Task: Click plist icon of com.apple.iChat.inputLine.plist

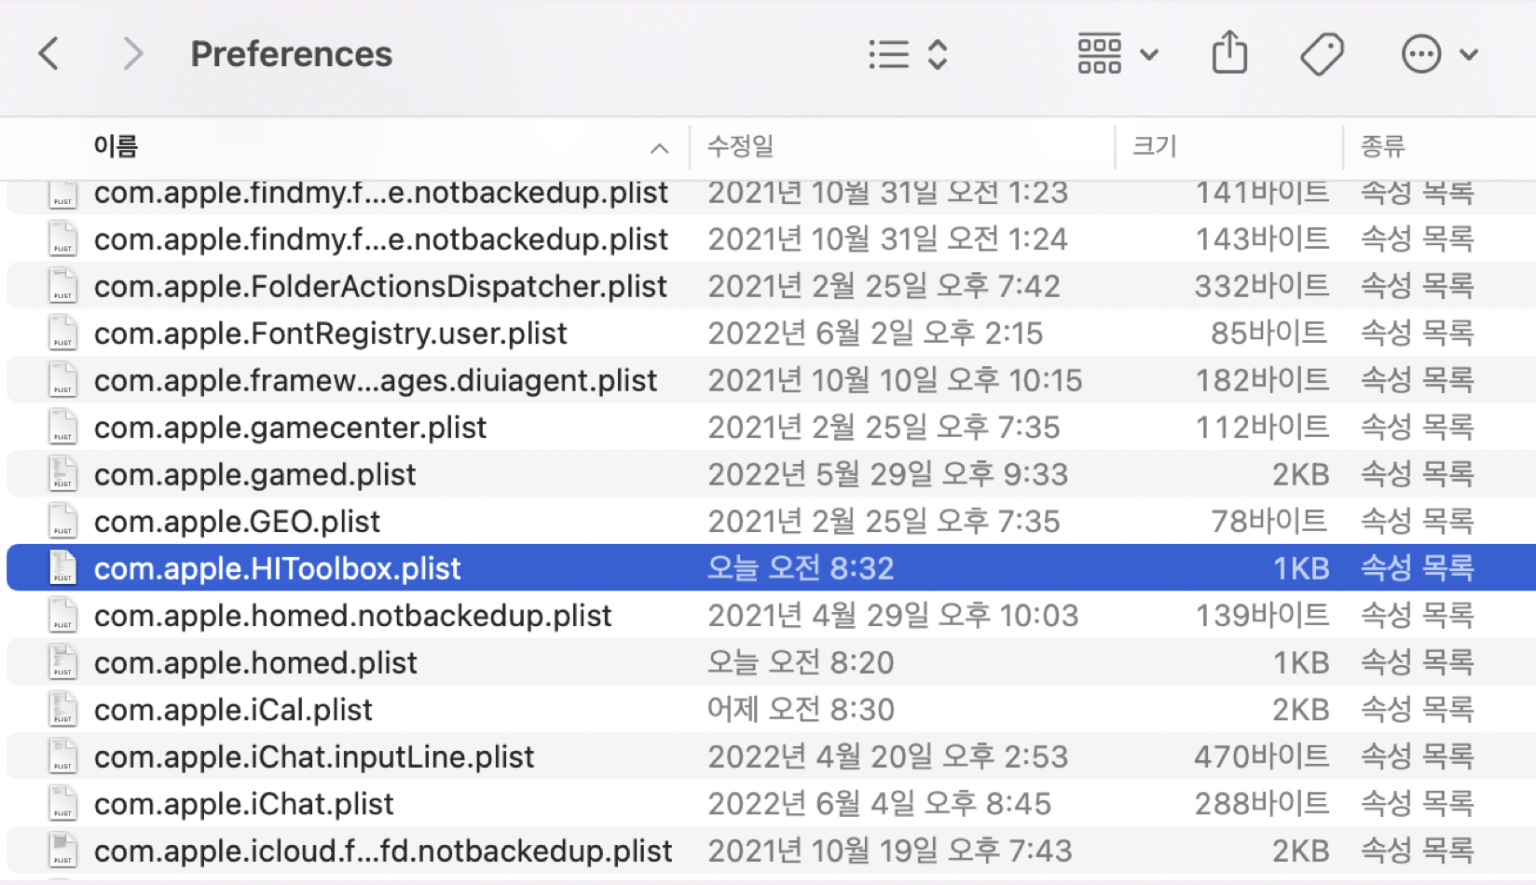Action: [x=62, y=756]
